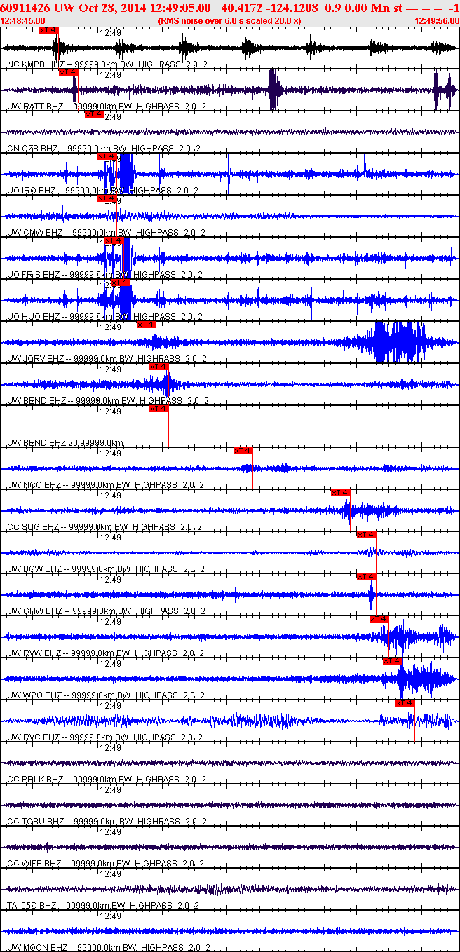Click the end time 12:49:56.00 label

point(438,21)
